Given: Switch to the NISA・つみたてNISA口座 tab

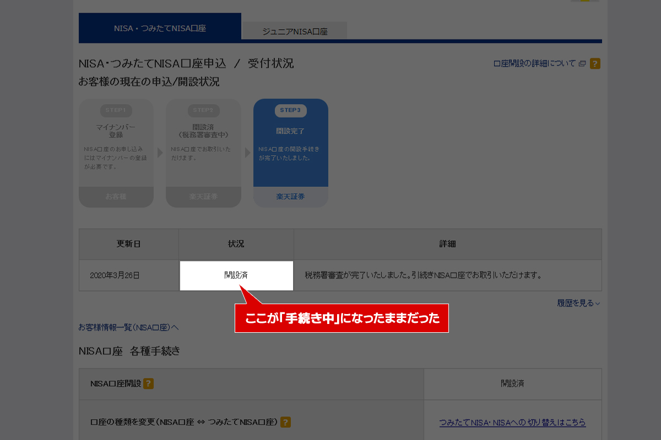Looking at the screenshot, I should point(160,28).
